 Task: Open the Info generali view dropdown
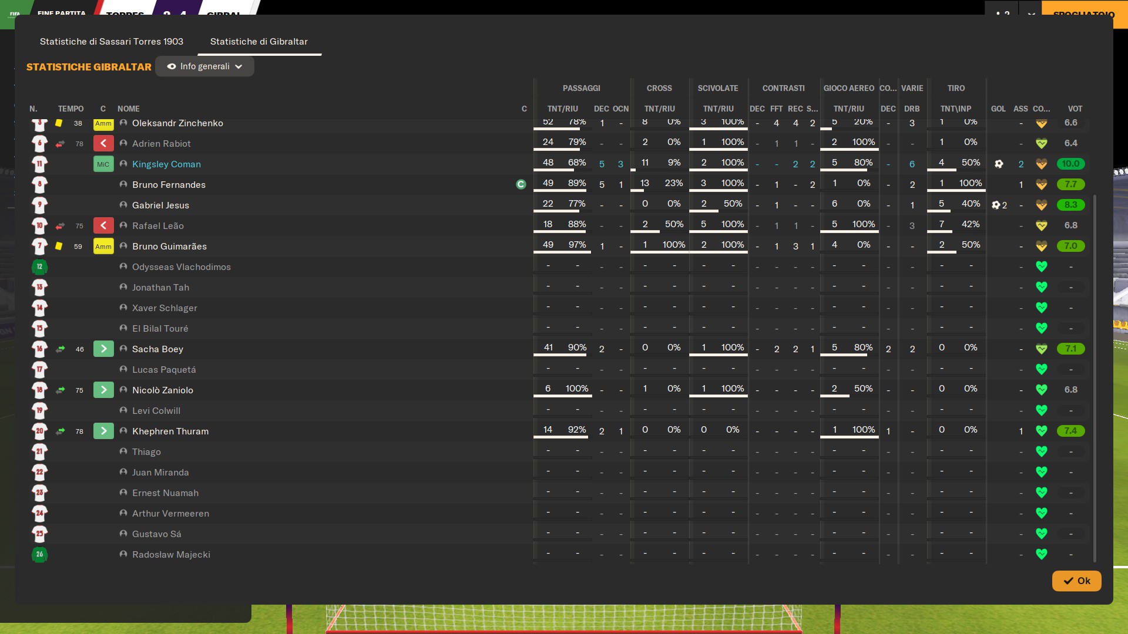[x=204, y=66]
